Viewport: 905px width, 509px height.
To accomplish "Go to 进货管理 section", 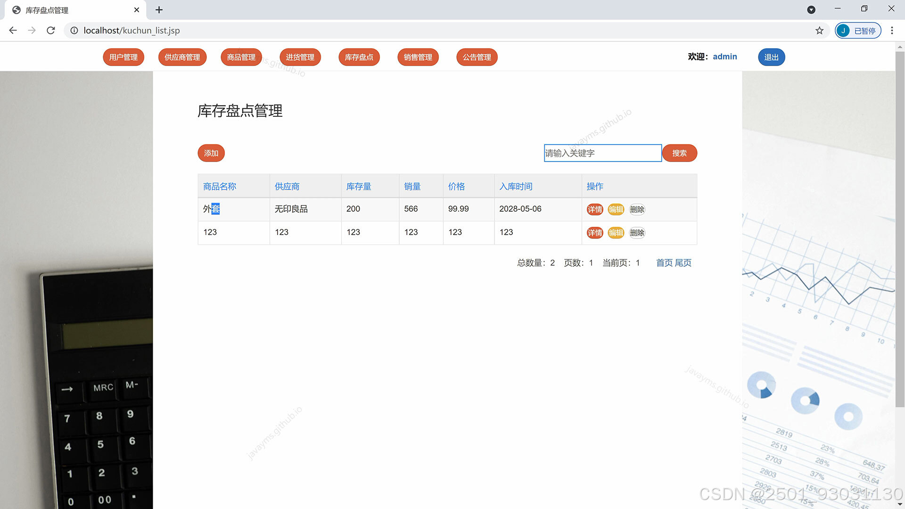I will [300, 57].
